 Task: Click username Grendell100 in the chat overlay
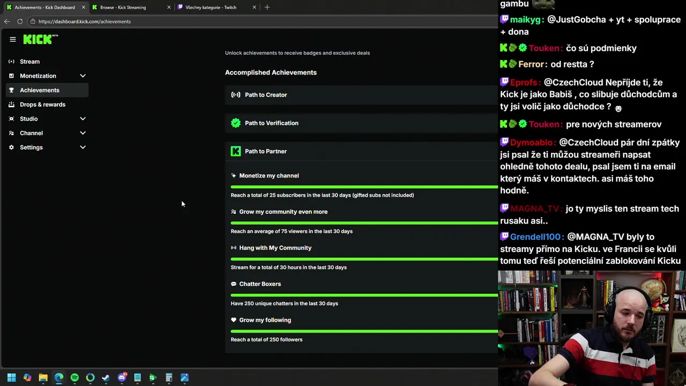(x=535, y=237)
